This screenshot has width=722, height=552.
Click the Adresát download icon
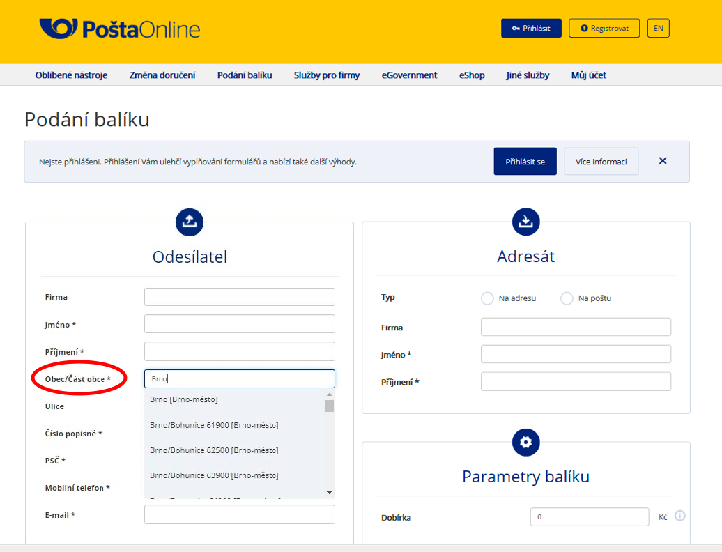click(x=526, y=222)
